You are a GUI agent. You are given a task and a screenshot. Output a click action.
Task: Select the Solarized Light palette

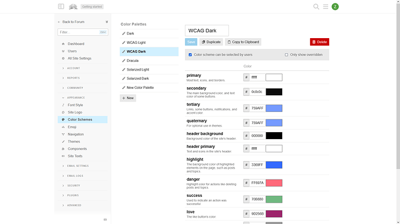coord(149,70)
